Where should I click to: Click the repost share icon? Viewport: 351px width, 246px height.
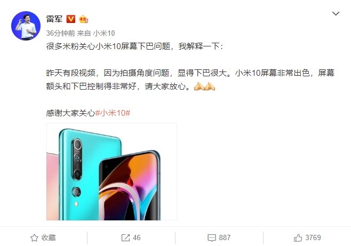click(125, 237)
